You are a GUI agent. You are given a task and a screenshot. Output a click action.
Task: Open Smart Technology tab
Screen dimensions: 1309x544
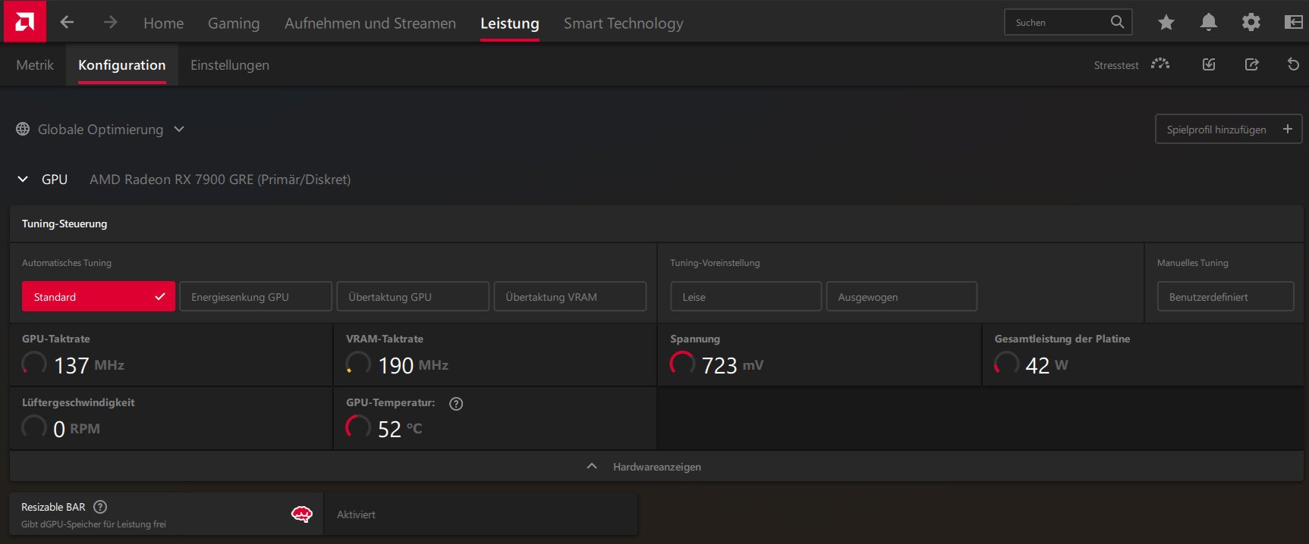[x=624, y=23]
